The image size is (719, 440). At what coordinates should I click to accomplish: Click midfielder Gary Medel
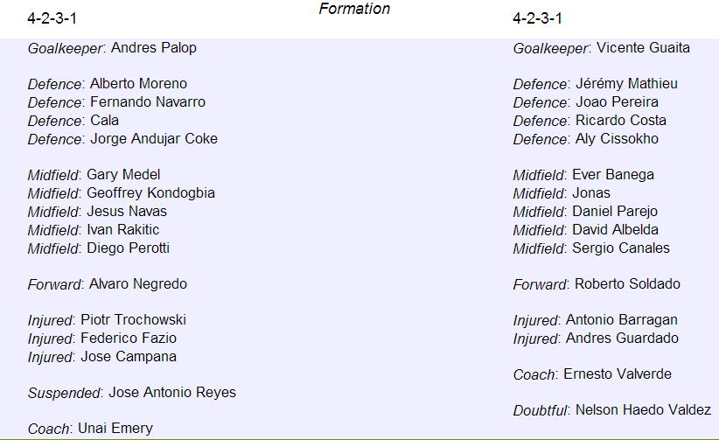pos(123,175)
